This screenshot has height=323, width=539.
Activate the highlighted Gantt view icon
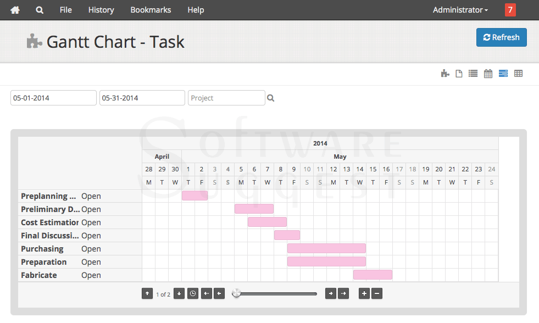tap(503, 74)
